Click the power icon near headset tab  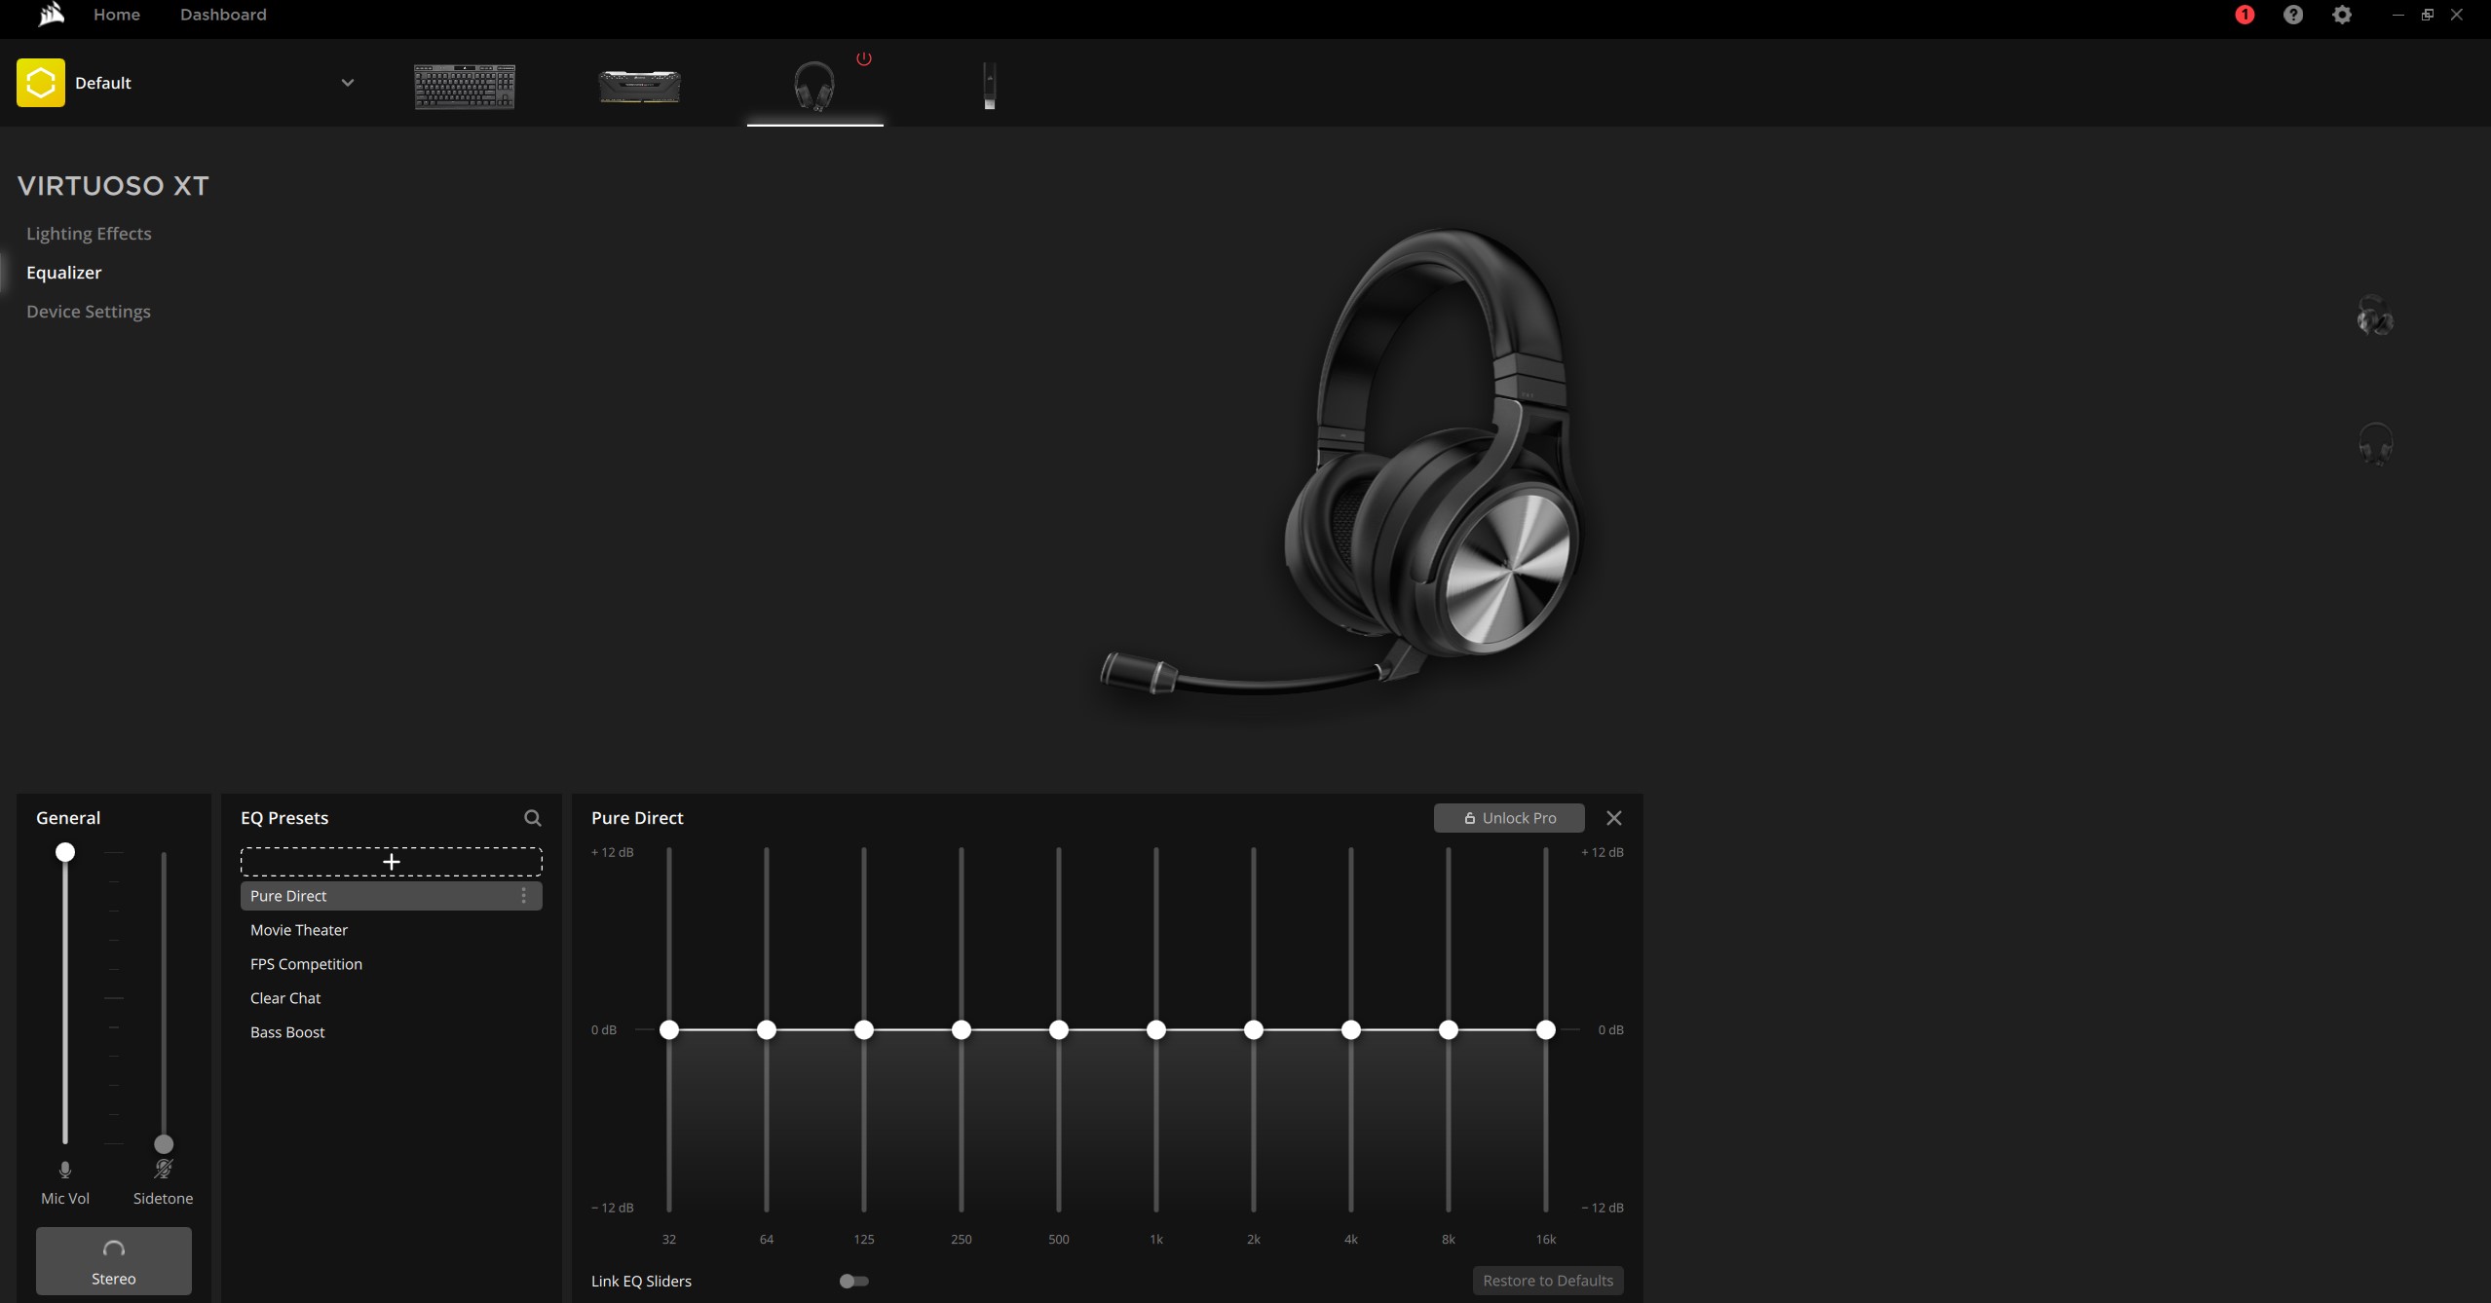point(863,57)
